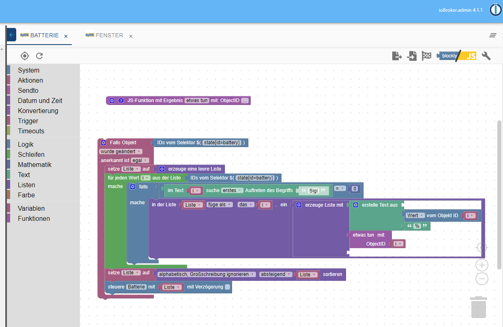
Task: Click the reload arrow icon
Action: coord(39,56)
